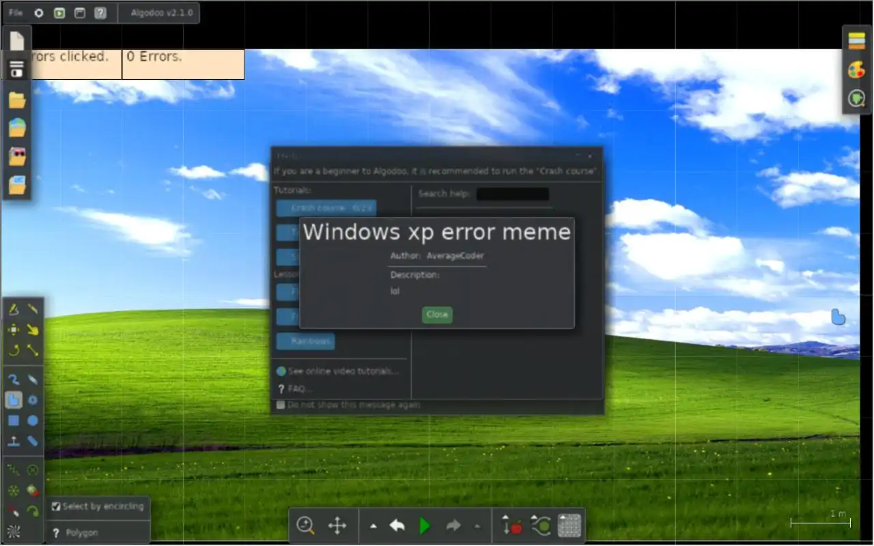Click the 'rors clicked.' counter box
Viewport: 874px width, 546px height.
click(x=76, y=64)
